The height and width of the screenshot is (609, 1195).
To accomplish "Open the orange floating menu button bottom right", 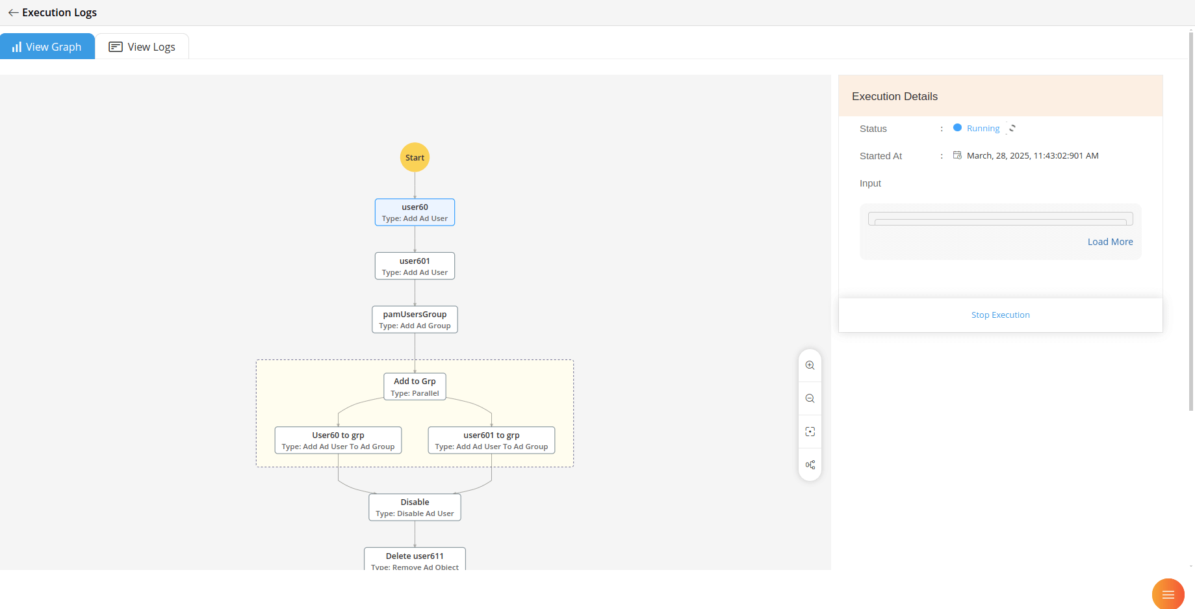I will [1168, 593].
